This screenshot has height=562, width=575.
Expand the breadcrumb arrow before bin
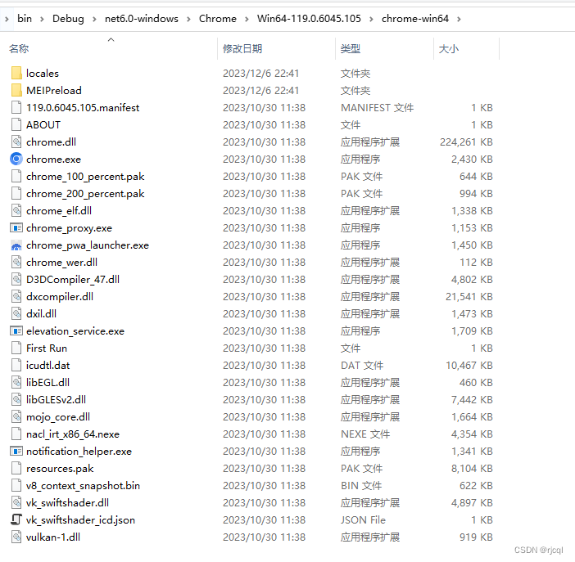click(x=7, y=19)
